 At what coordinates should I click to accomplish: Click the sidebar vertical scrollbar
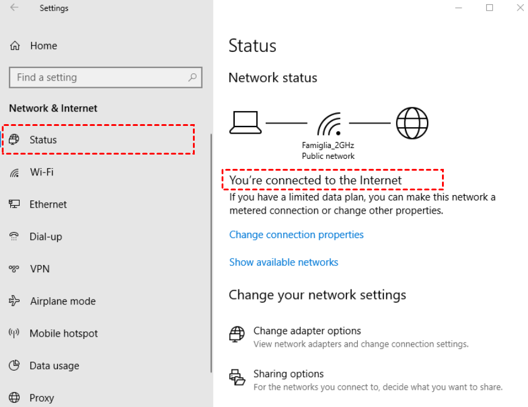click(211, 253)
